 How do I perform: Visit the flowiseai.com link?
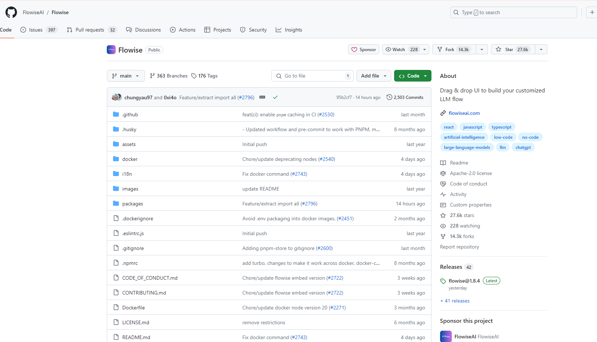coord(464,113)
